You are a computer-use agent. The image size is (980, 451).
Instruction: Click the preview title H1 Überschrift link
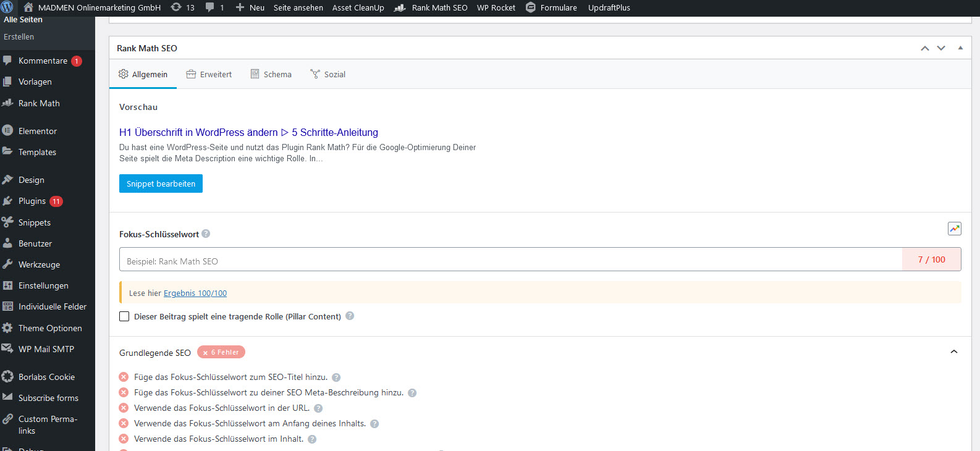coord(248,132)
